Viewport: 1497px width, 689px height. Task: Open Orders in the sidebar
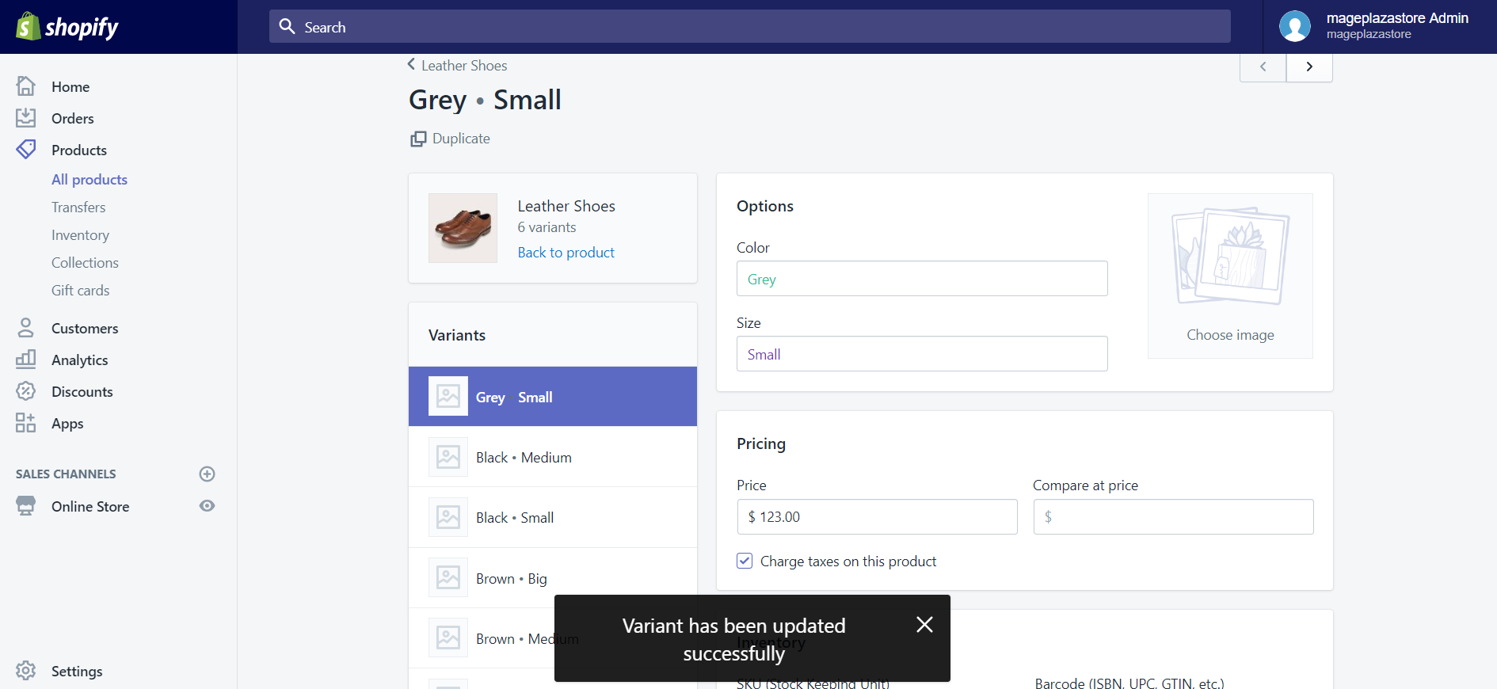[x=73, y=118]
